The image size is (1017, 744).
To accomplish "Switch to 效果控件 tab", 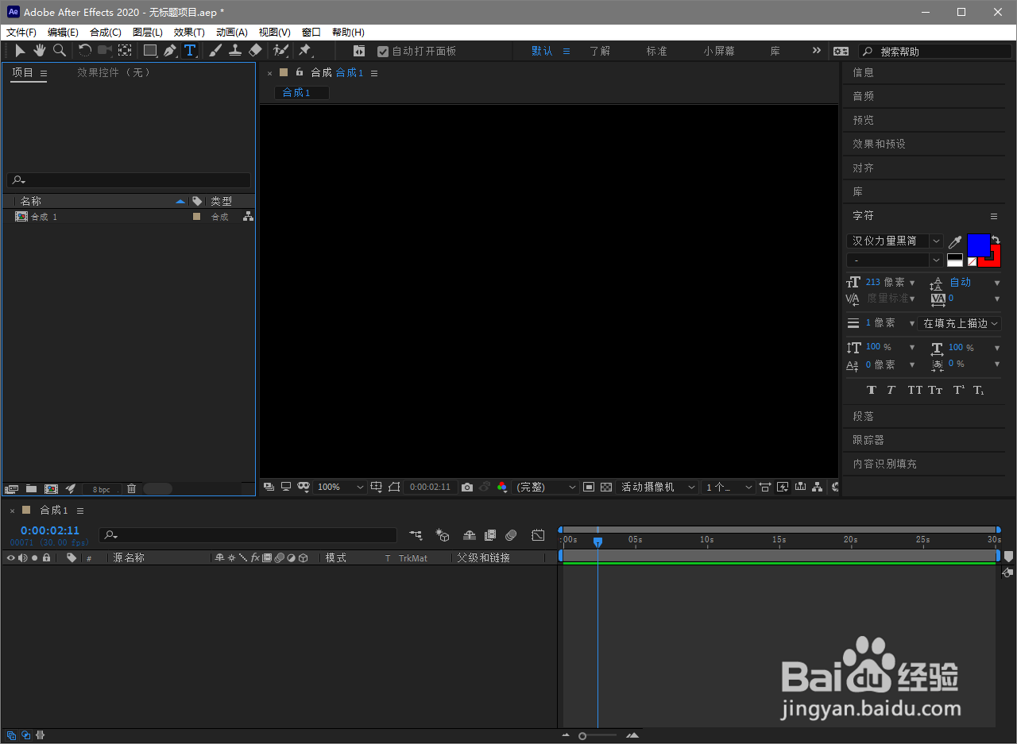I will pyautogui.click(x=114, y=72).
